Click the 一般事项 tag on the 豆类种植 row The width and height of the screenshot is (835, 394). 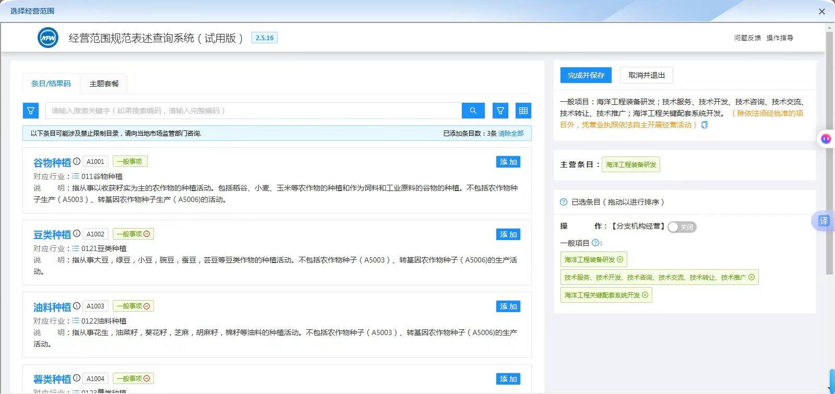coord(134,234)
